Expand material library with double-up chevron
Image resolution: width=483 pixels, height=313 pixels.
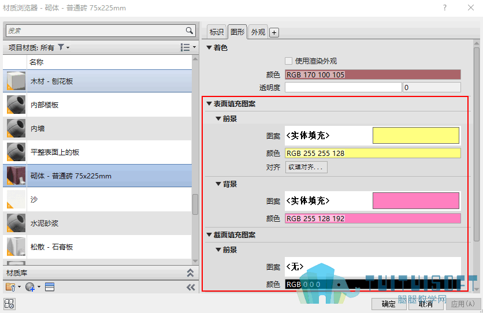(x=190, y=273)
